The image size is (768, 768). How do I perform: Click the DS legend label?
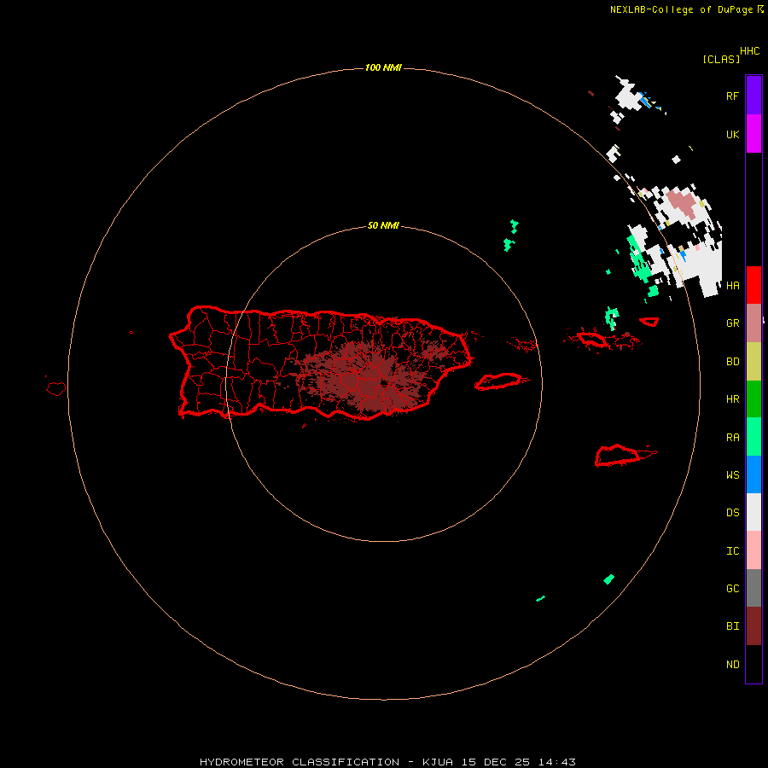tap(733, 513)
